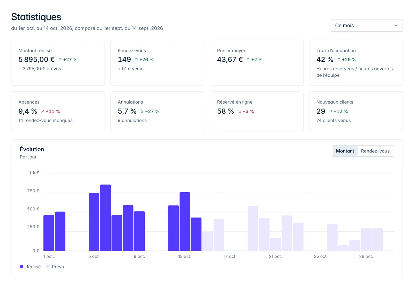Screen dimensions: 414x285
Task: Click the Nouveaux clients count 29
Action: (321, 111)
